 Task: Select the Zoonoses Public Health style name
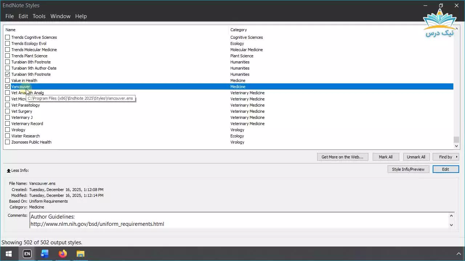[x=31, y=142]
